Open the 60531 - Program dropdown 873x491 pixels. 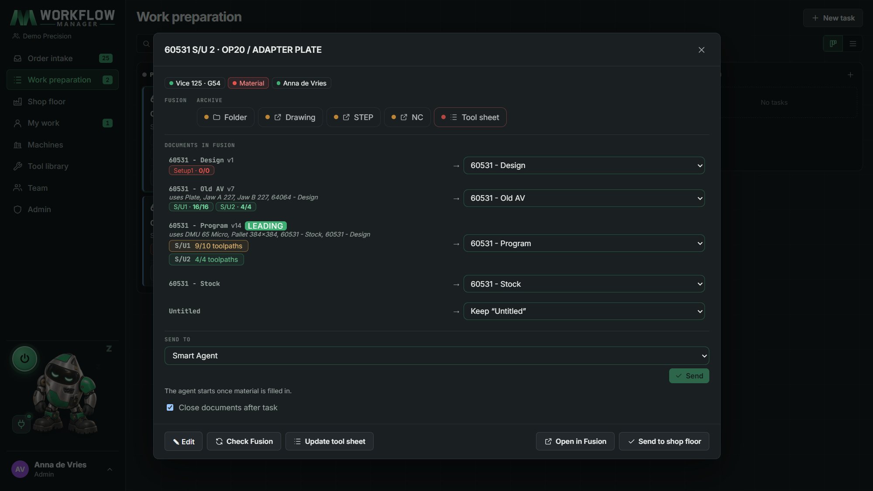(x=584, y=243)
